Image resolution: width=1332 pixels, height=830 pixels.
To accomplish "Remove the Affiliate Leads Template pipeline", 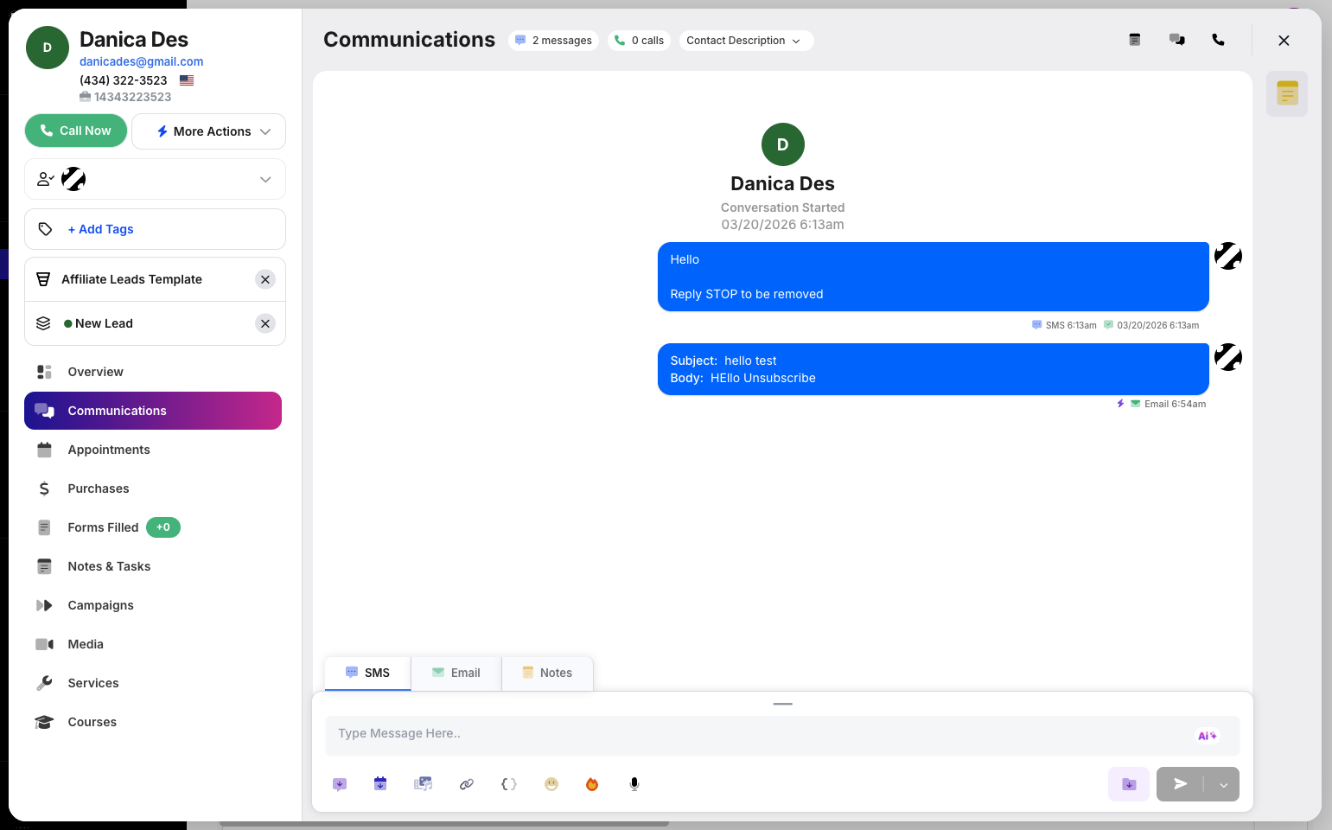I will tap(265, 279).
